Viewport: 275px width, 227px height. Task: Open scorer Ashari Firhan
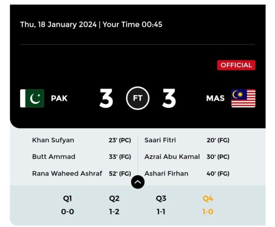coord(166,173)
